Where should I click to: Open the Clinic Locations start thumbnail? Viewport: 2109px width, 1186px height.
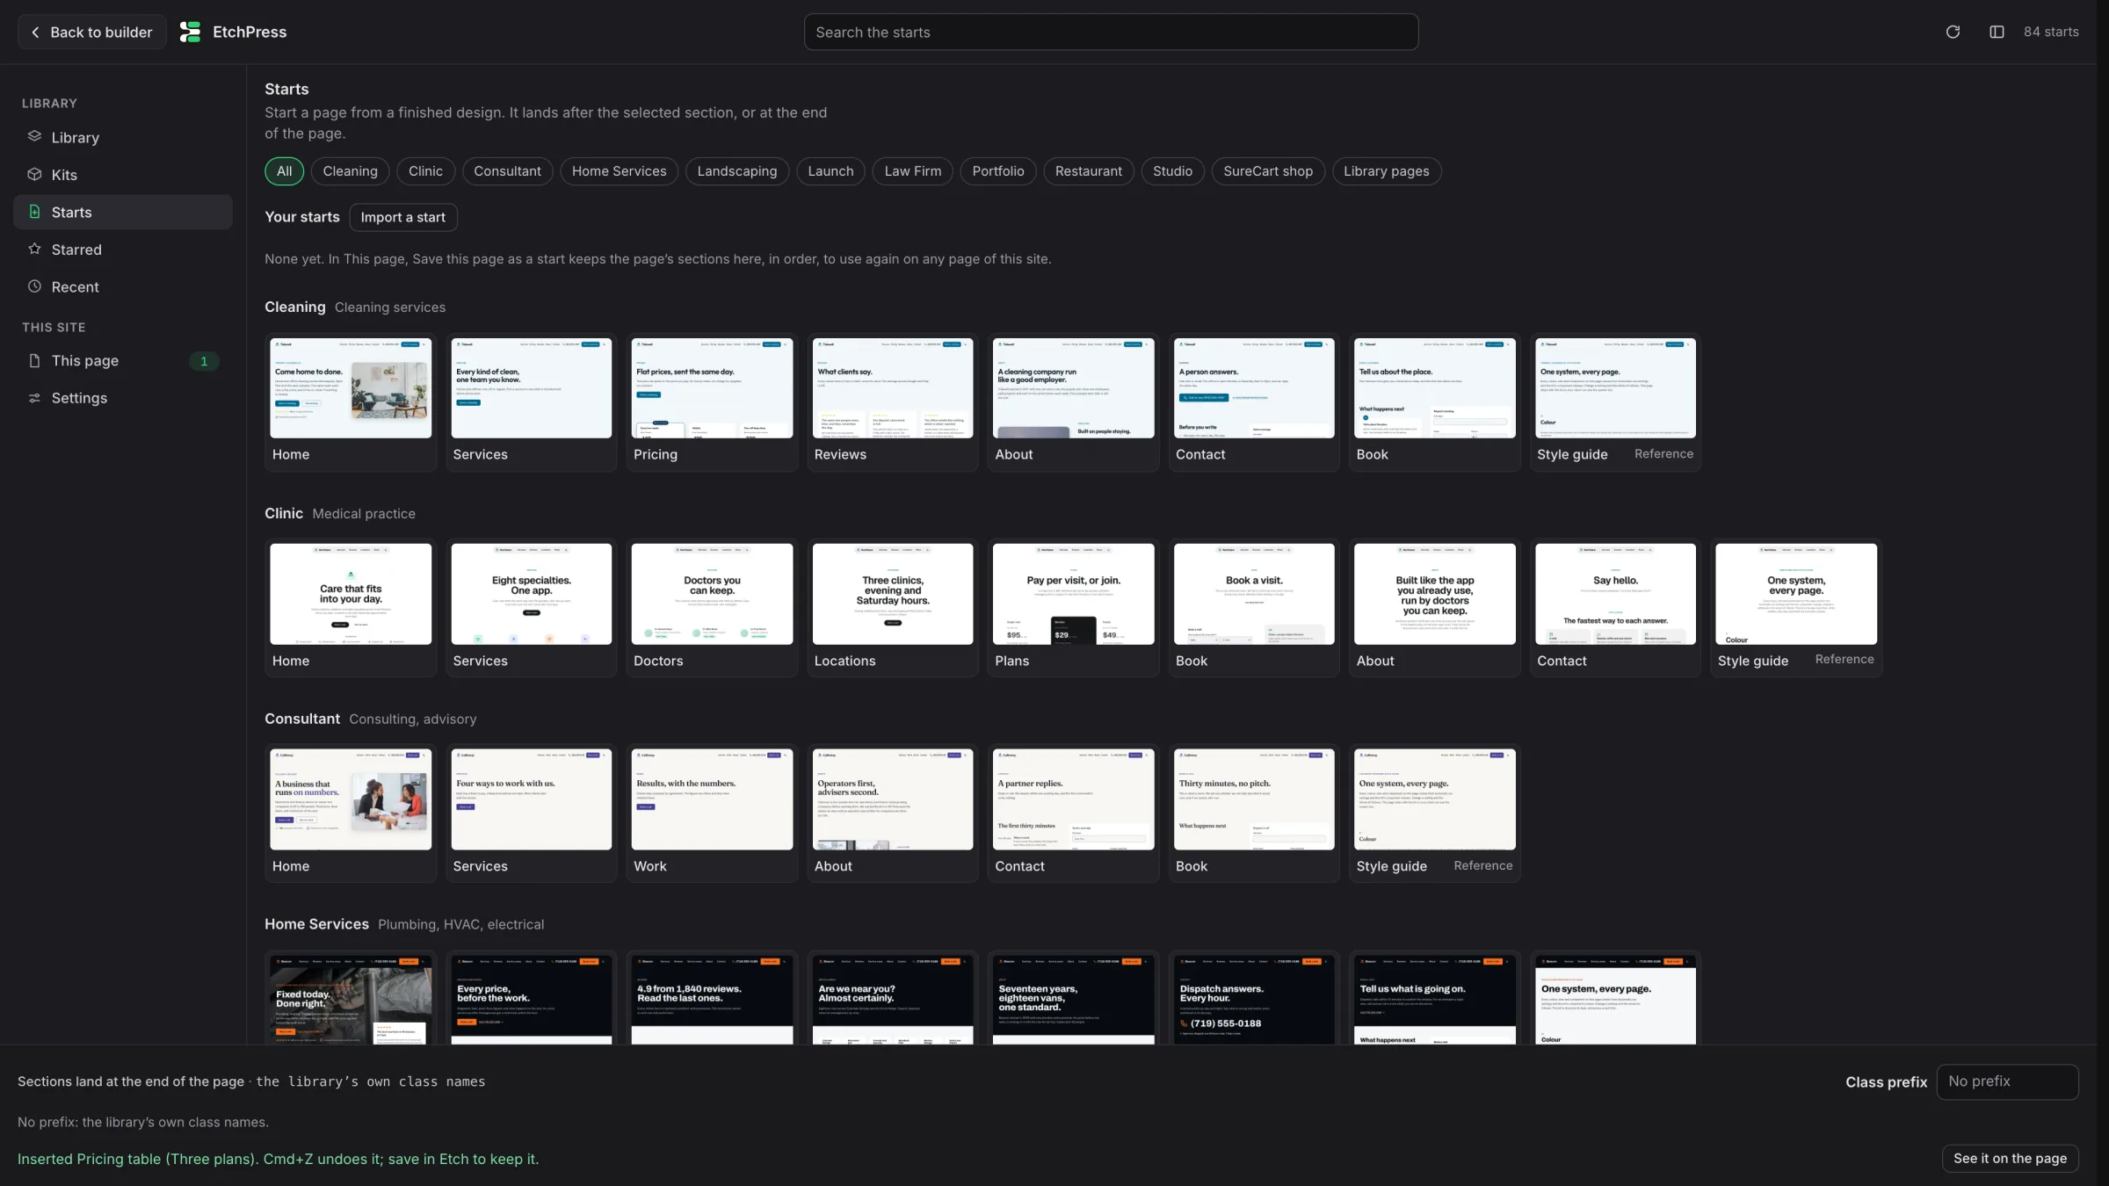(x=893, y=594)
